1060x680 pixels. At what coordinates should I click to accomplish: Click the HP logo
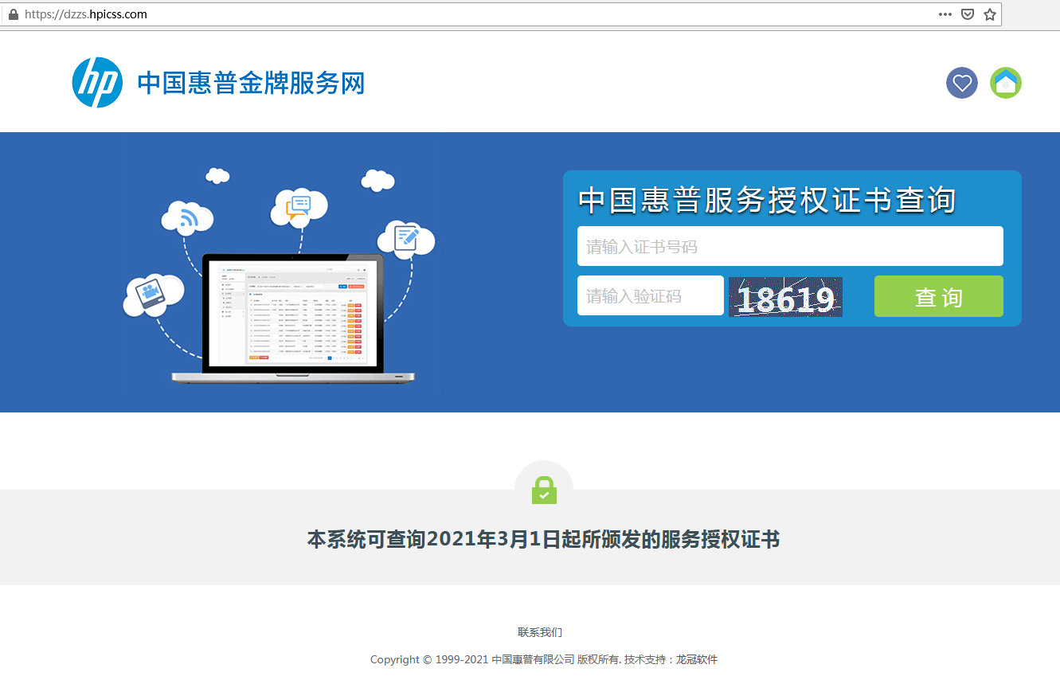tap(97, 82)
